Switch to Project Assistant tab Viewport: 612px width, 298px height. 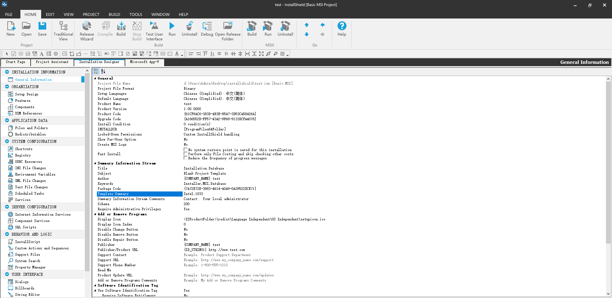(x=52, y=62)
